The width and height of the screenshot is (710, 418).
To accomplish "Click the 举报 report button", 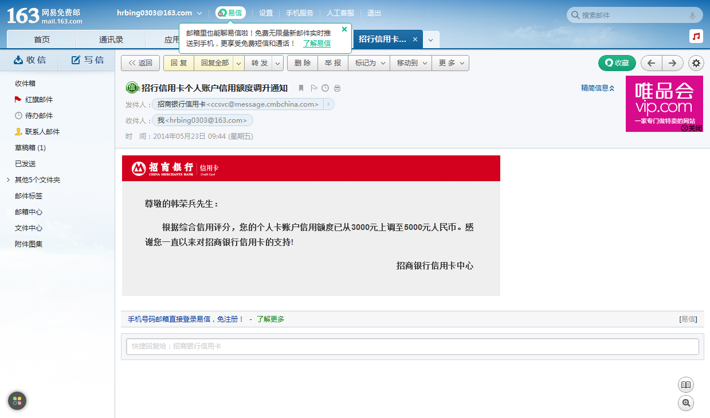I will (x=333, y=63).
